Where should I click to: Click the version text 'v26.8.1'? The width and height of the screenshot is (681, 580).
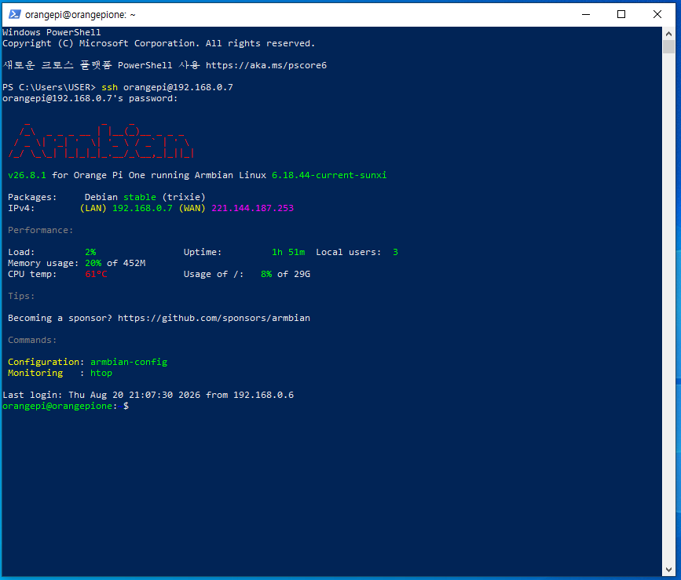click(x=27, y=175)
